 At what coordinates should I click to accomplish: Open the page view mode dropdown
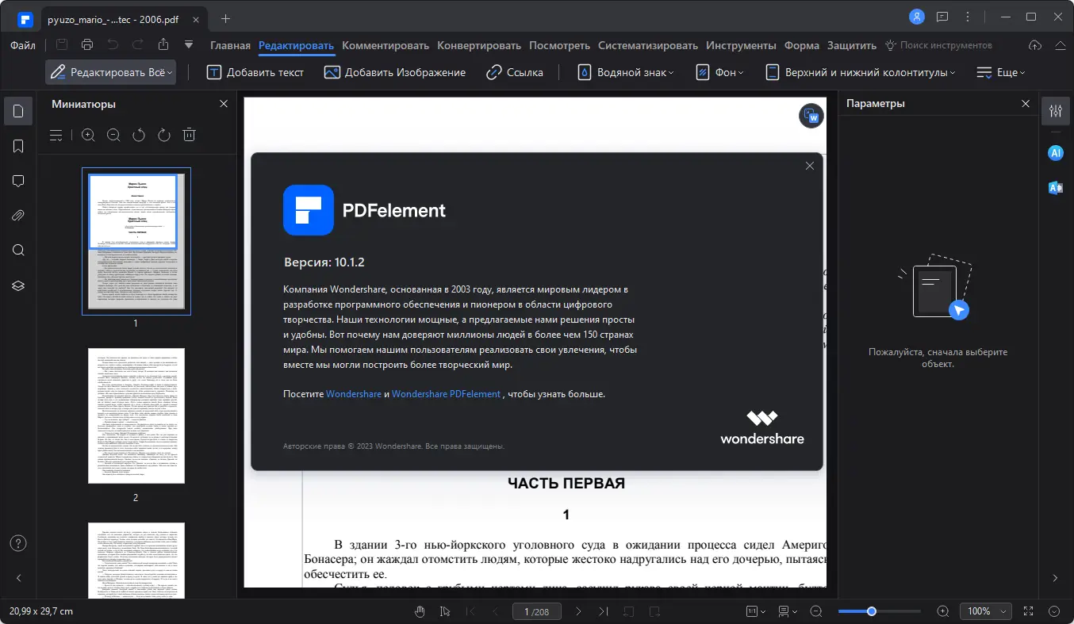[788, 611]
